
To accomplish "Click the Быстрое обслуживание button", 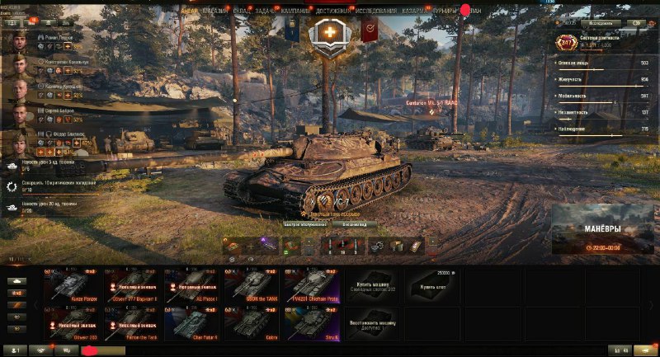I will pos(305,224).
